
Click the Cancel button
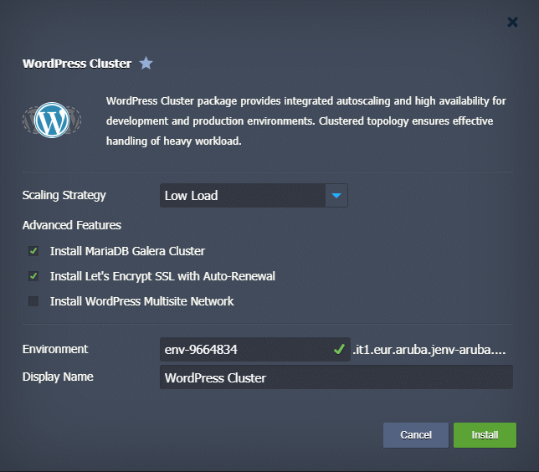coord(416,435)
